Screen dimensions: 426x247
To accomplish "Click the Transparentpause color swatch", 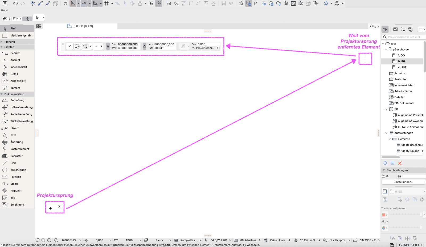I will (x=384, y=215).
